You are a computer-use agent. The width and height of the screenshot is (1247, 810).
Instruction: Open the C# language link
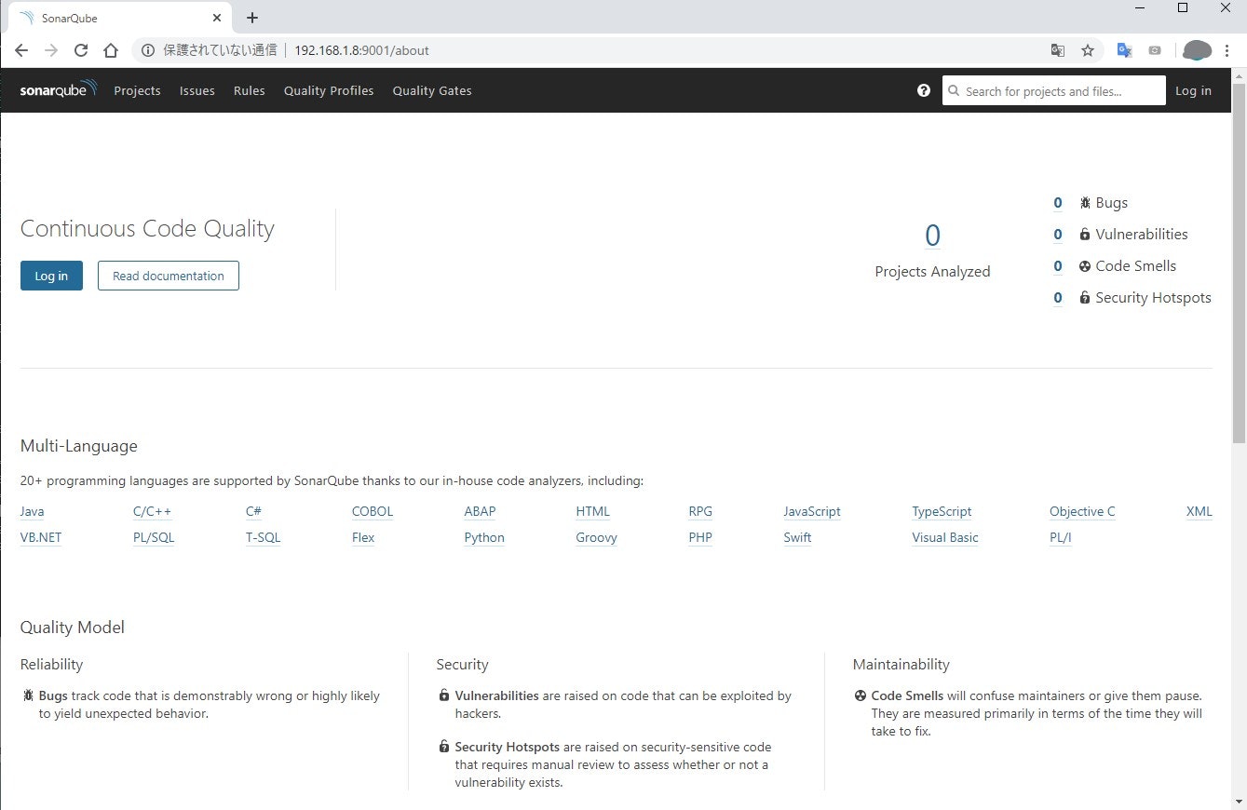pyautogui.click(x=253, y=511)
